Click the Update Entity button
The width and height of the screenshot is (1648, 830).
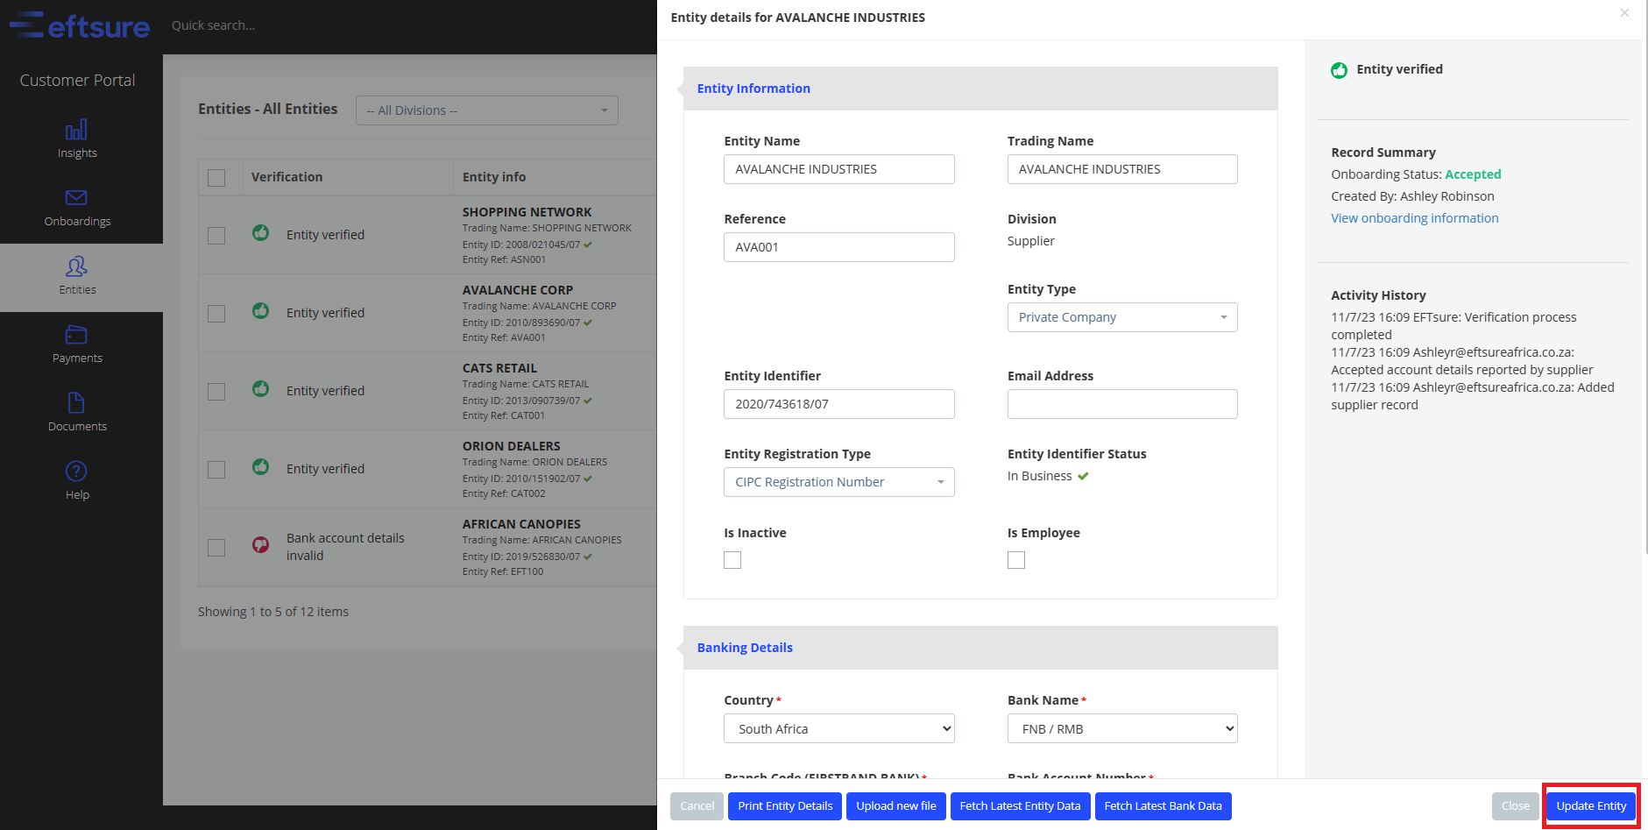pyautogui.click(x=1591, y=806)
